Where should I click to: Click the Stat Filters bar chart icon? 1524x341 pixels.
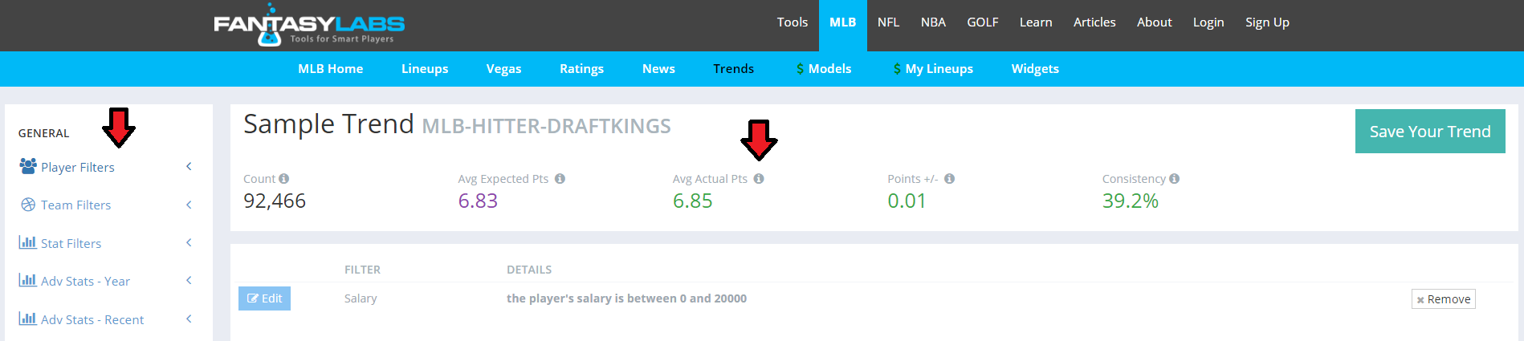point(27,242)
